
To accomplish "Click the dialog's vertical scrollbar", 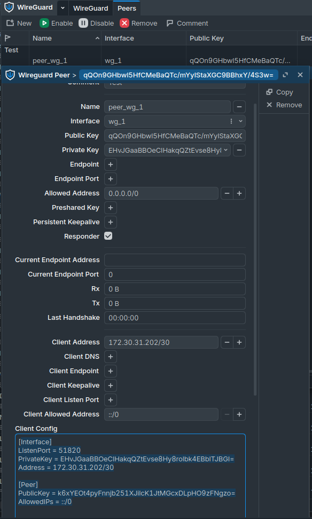I will 255,249.
